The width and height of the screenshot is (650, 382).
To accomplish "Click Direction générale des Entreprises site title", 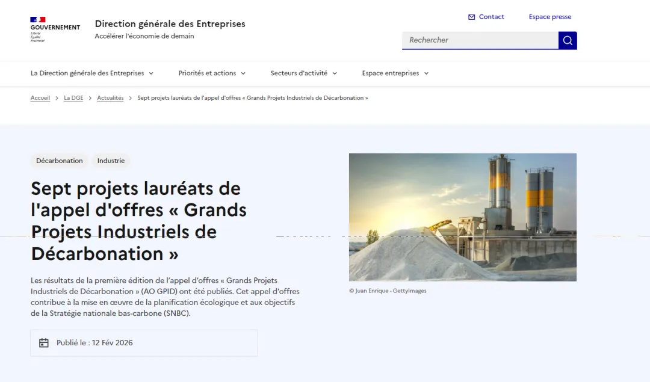I will tap(170, 24).
